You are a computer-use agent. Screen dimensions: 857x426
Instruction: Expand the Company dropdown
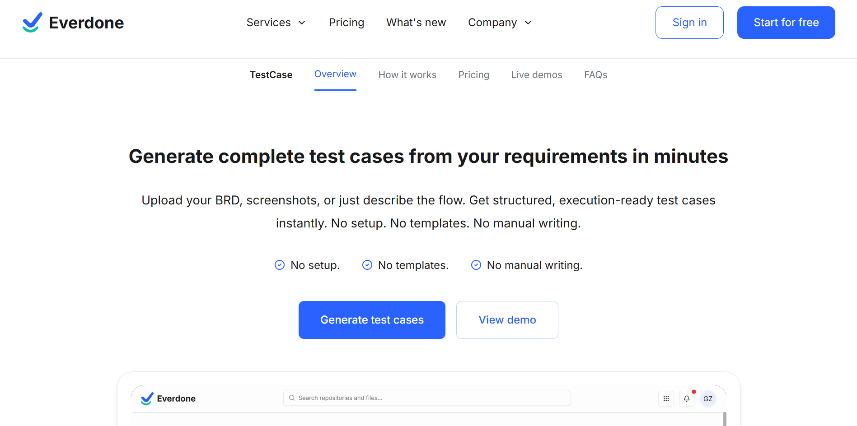pos(500,22)
